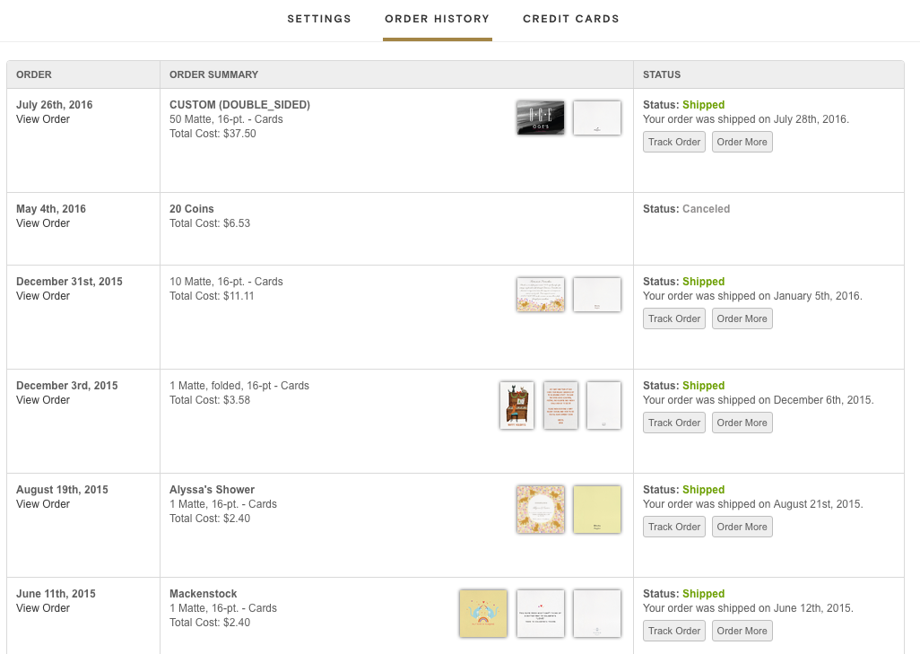
Task: Order More for December 3rd, 2015 order
Action: pos(742,423)
